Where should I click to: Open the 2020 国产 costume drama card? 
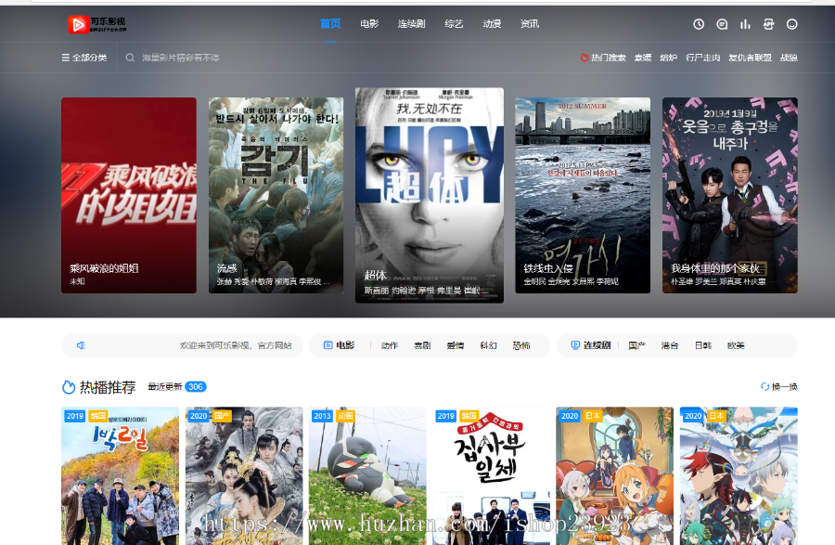244,476
